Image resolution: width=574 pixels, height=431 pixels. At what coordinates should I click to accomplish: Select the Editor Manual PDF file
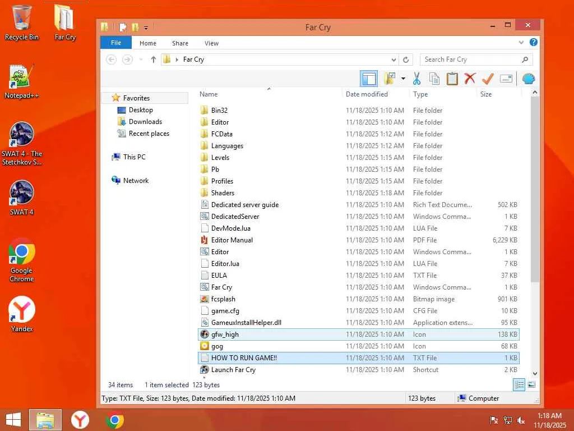coord(358,240)
